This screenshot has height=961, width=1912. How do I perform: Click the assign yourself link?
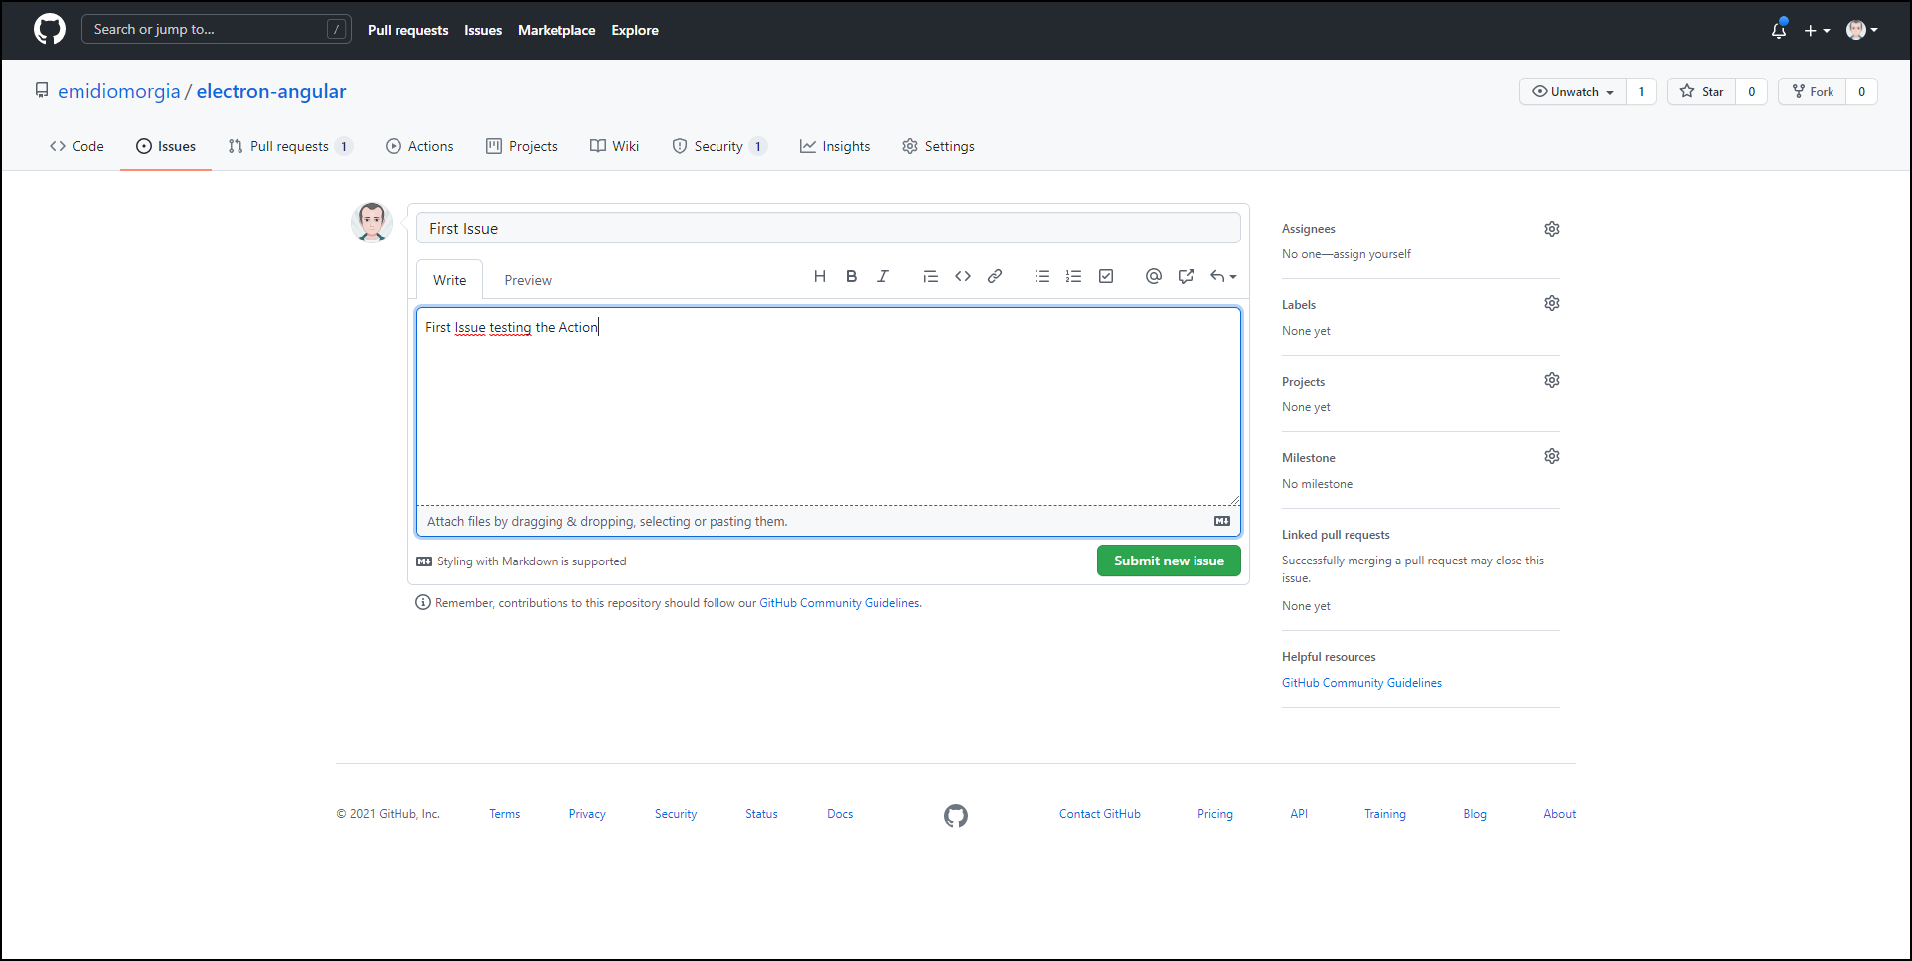tap(1371, 254)
